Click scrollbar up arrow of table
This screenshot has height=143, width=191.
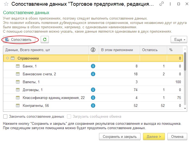click(x=185, y=49)
